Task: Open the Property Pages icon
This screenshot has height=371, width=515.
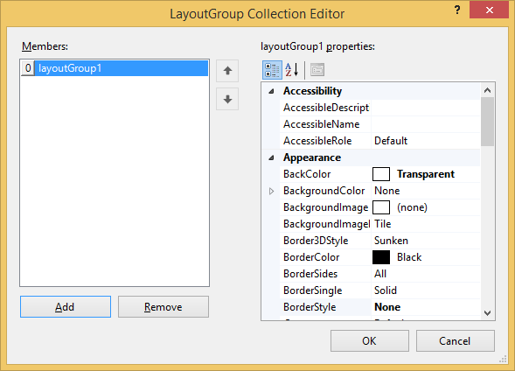Action: point(317,70)
